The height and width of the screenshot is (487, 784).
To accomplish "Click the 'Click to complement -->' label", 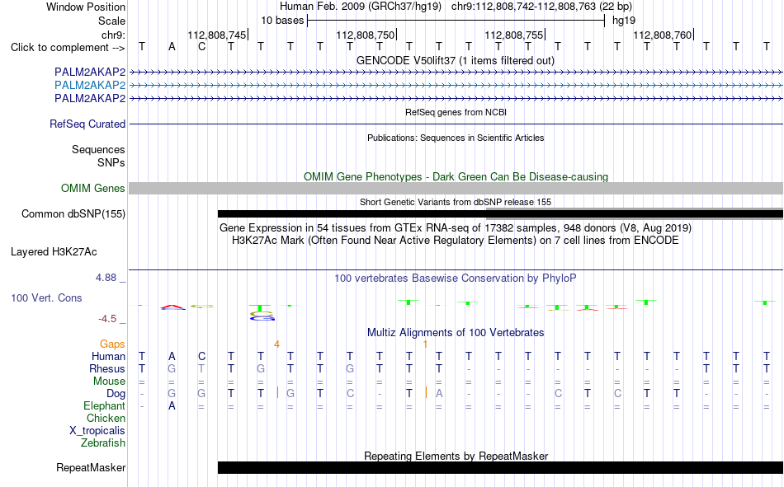I will click(68, 48).
